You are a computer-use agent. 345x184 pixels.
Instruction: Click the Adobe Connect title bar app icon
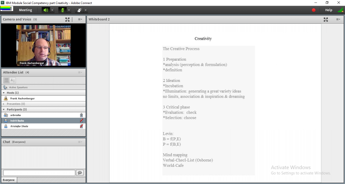click(3, 3)
